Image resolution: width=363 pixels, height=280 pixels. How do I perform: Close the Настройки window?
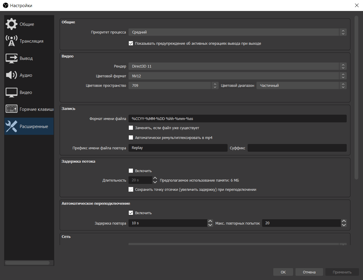356,5
